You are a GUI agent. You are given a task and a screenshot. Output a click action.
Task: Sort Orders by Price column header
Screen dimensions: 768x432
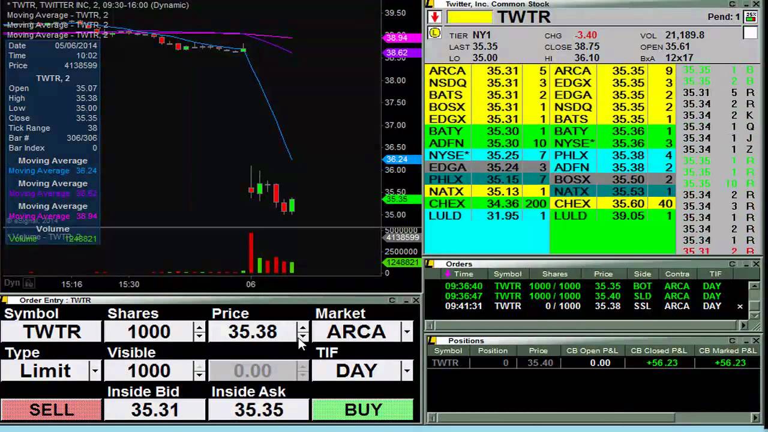click(x=603, y=274)
